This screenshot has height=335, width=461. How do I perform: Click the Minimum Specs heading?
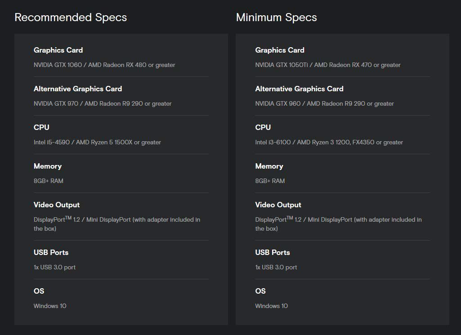click(276, 18)
